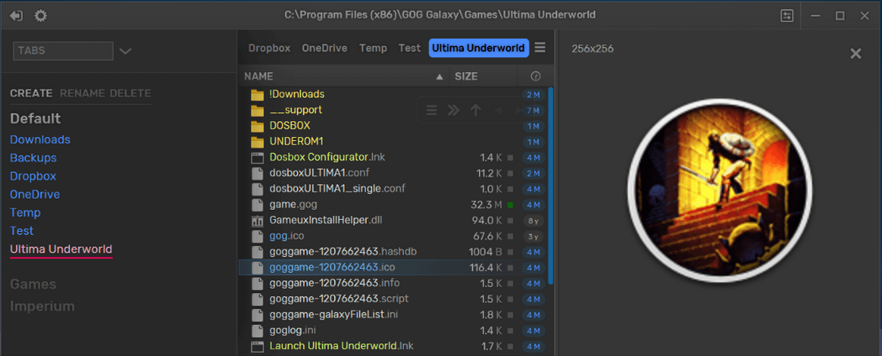Collapse the Default tab group

pos(35,118)
